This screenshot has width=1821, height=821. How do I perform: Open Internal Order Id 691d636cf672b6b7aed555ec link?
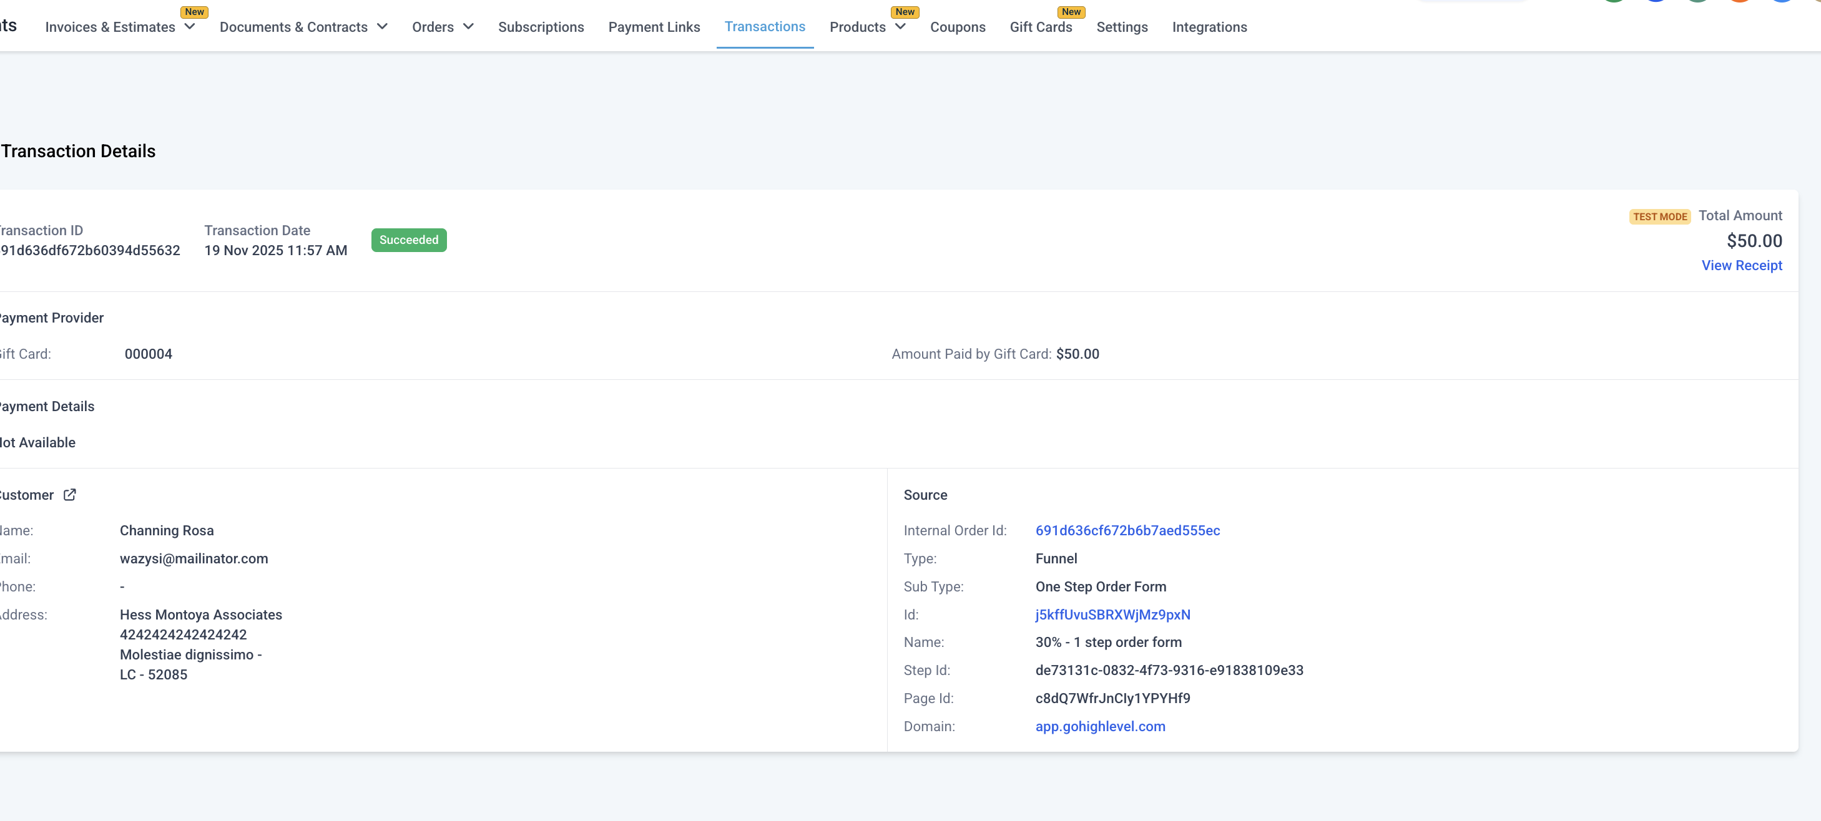pos(1127,531)
